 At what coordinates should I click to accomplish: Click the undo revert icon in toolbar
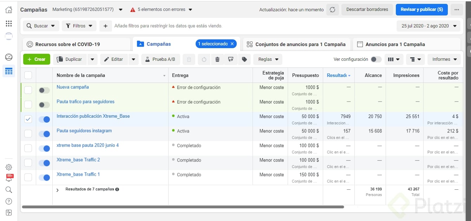coord(204,59)
